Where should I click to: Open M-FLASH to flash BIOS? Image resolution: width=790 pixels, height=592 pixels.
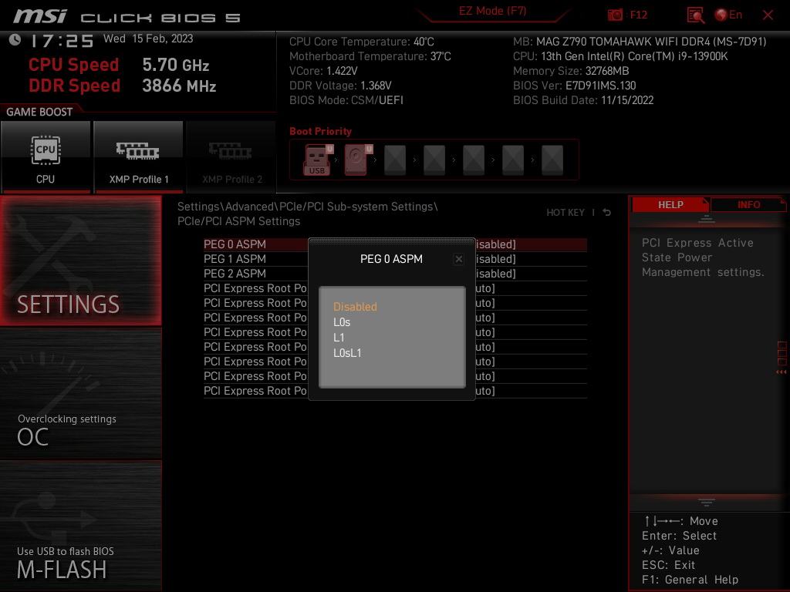(80, 526)
